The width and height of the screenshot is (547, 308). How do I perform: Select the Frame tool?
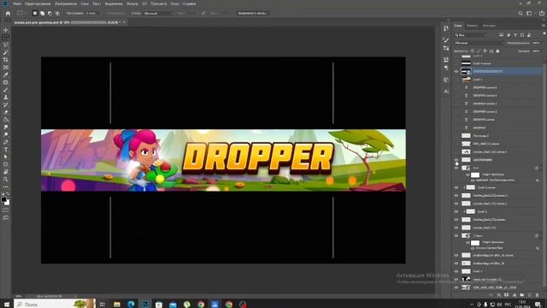coord(6,67)
